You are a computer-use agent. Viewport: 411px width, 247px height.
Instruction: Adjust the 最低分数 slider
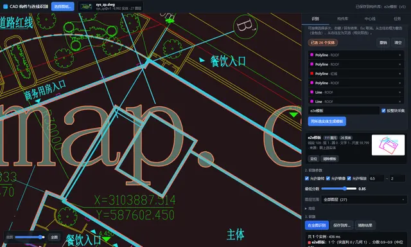(339, 188)
